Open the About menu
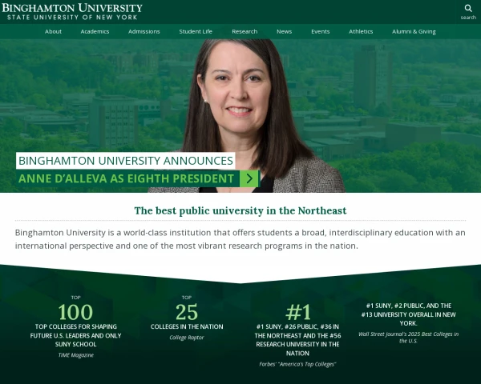Image resolution: width=481 pixels, height=384 pixels. pos(53,31)
